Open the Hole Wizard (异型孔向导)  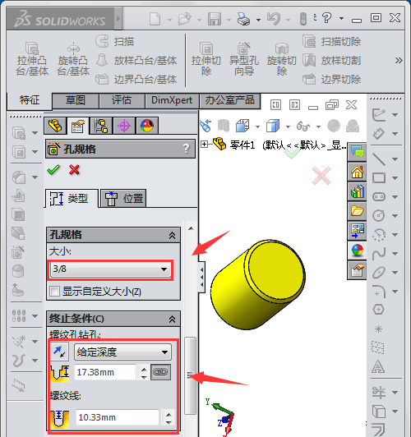243,59
